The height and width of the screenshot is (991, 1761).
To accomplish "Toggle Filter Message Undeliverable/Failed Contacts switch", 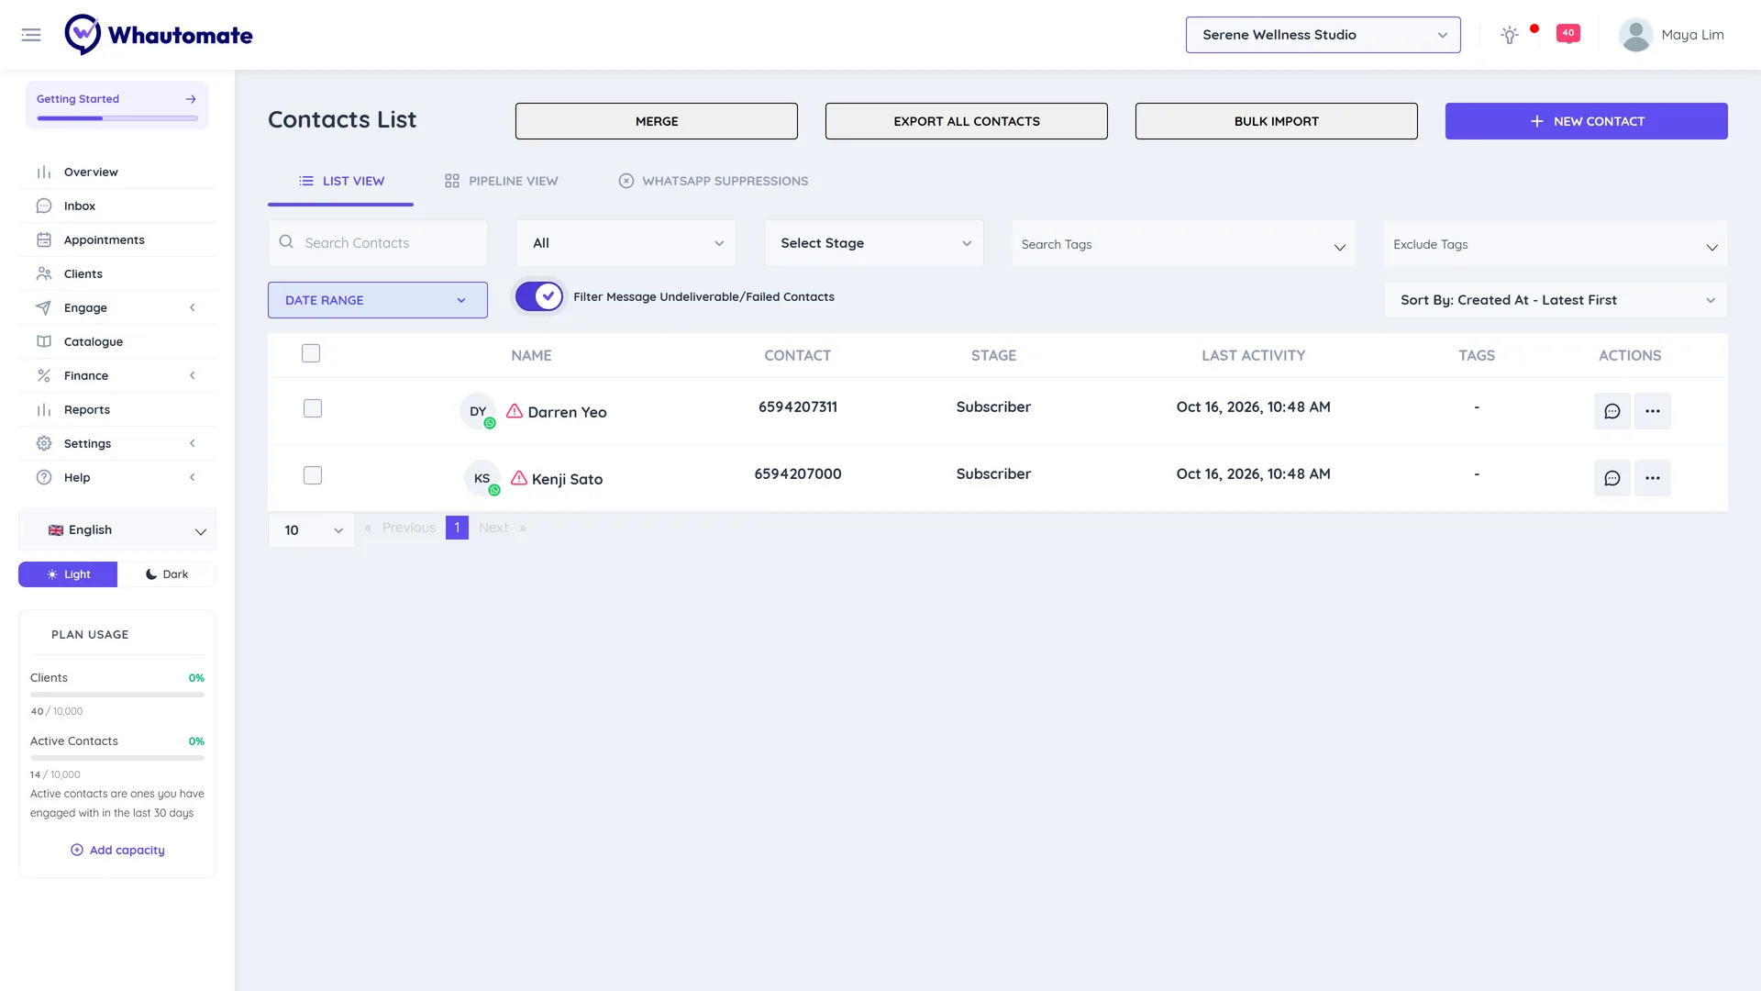I will [538, 296].
